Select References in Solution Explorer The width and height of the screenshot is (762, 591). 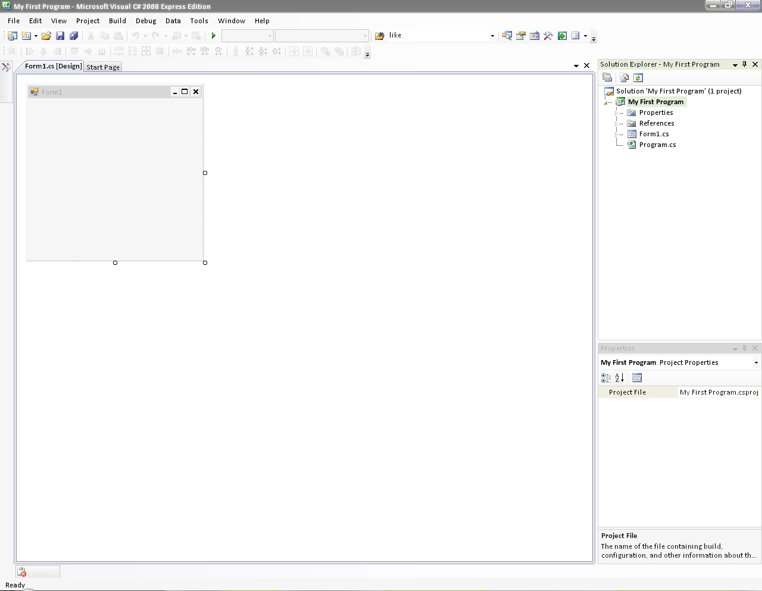(657, 123)
